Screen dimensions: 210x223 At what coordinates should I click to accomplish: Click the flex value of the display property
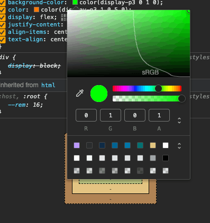(47, 17)
